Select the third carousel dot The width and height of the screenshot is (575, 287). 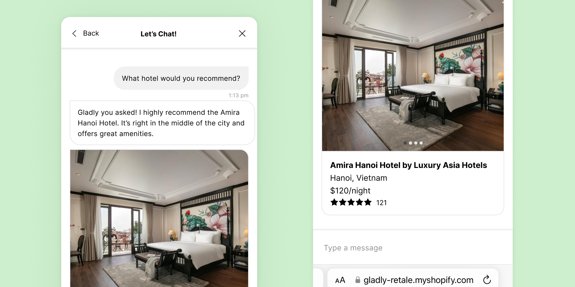pyautogui.click(x=416, y=143)
